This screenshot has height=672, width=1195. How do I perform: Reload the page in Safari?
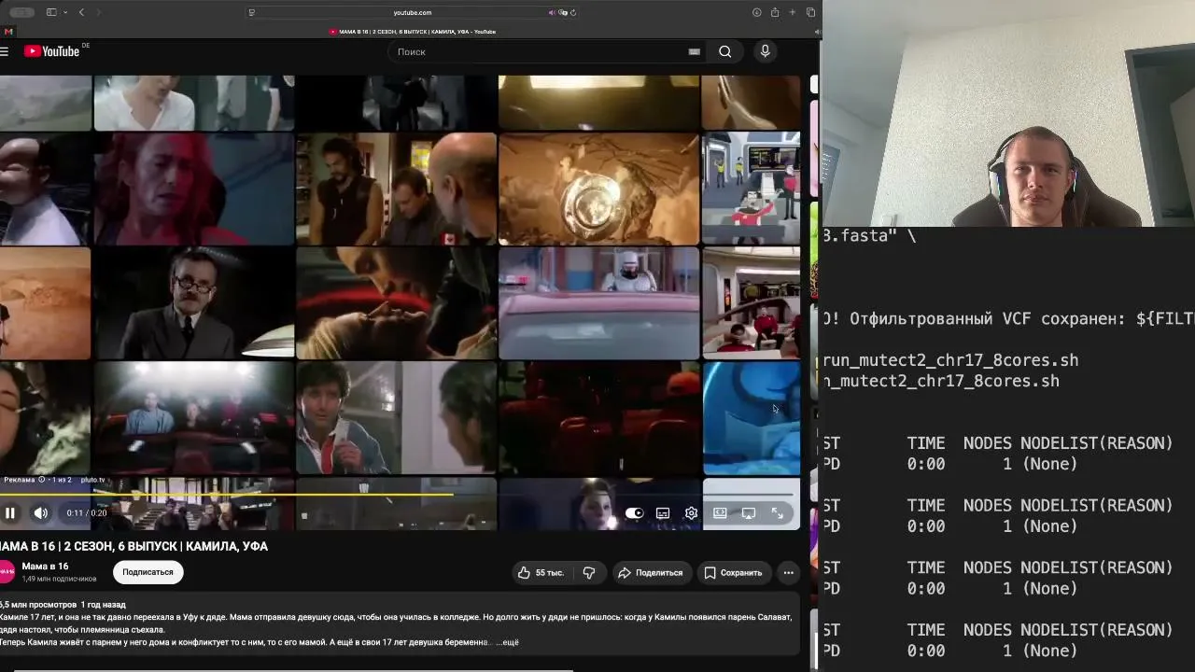point(572,12)
